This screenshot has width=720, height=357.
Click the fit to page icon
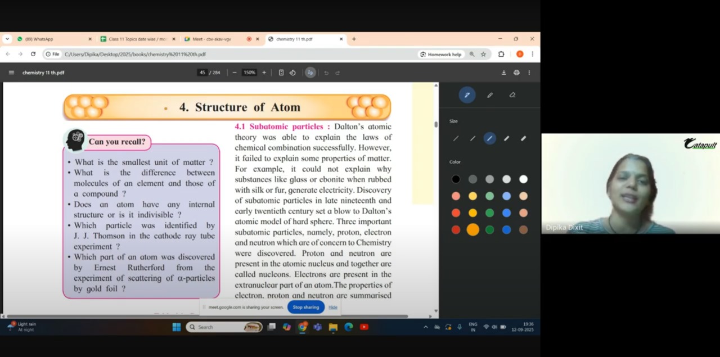pos(281,73)
